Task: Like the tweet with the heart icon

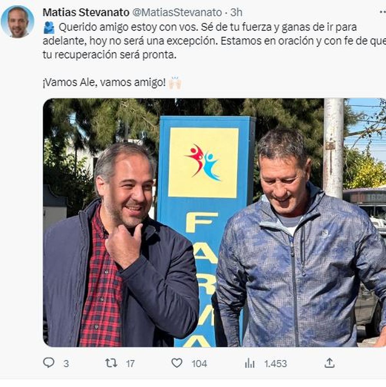Action: (x=177, y=363)
